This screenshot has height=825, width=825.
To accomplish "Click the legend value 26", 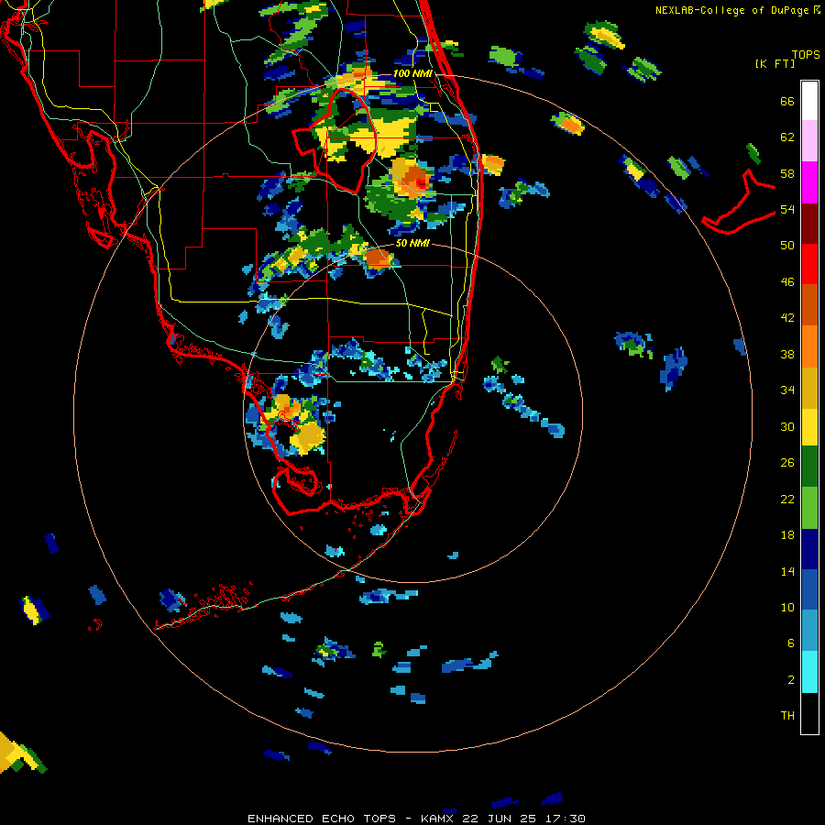I will click(x=787, y=463).
